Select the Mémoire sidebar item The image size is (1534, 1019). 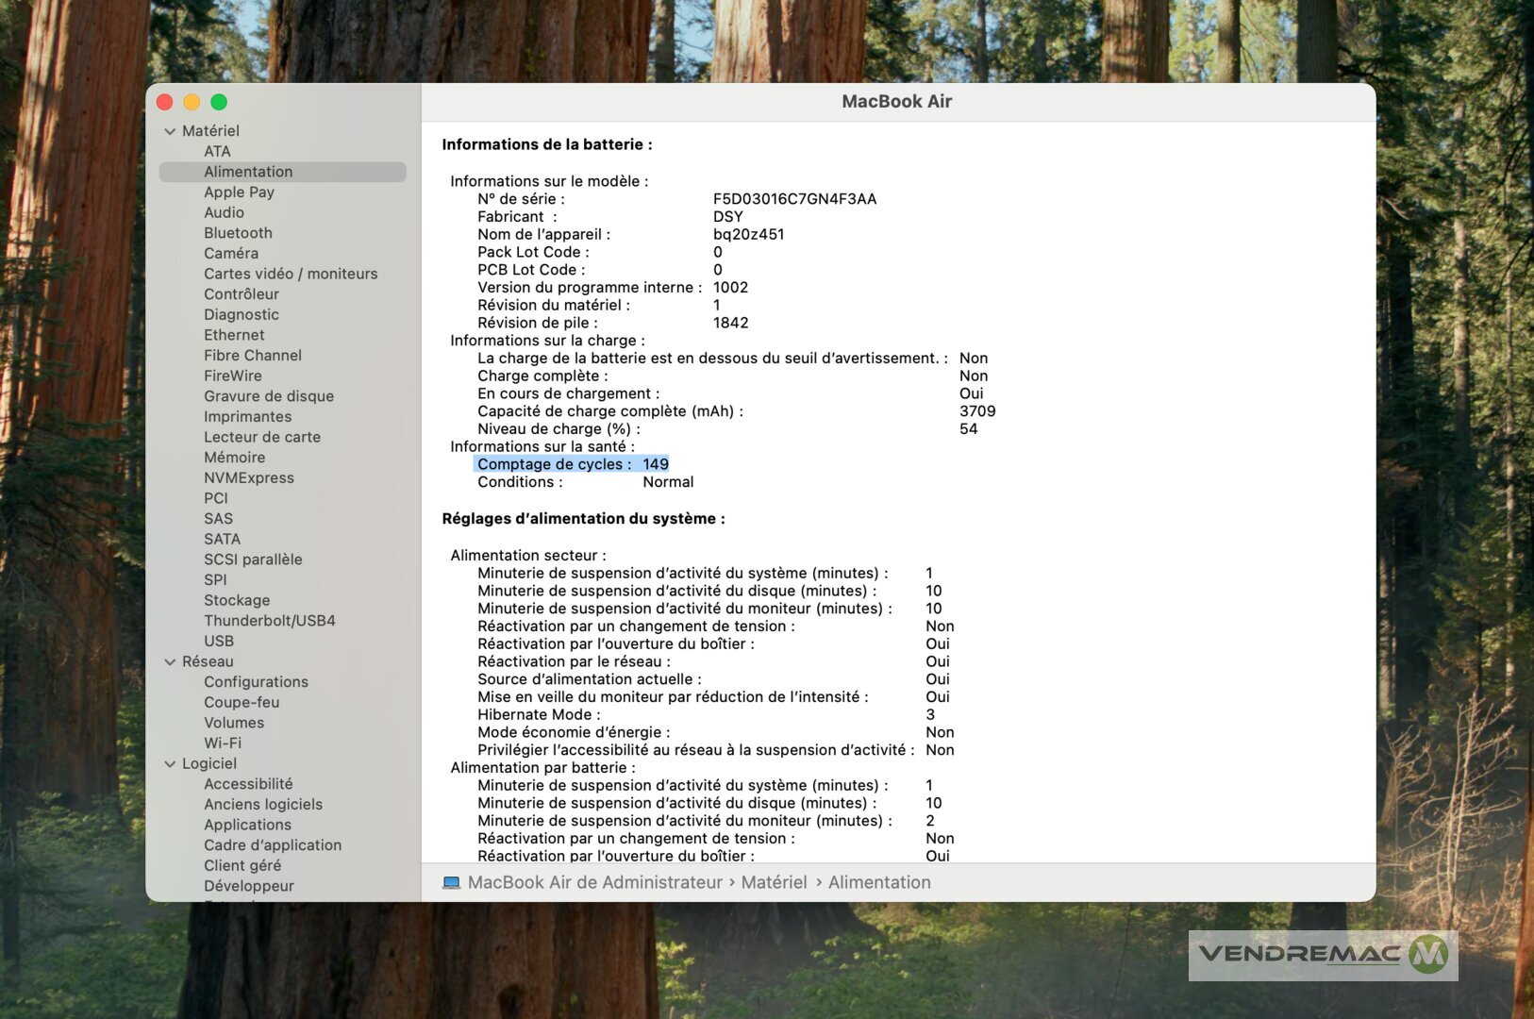[x=234, y=458]
